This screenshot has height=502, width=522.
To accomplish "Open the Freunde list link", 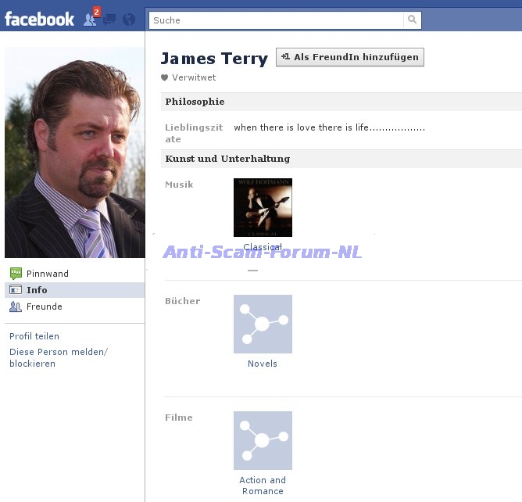I will (45, 307).
